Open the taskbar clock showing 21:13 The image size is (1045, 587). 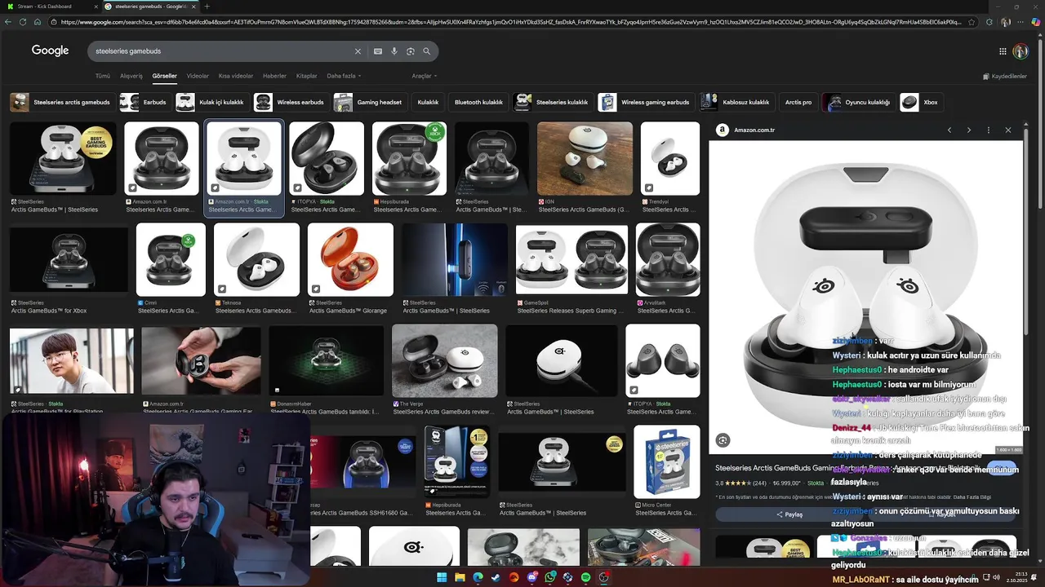coord(1019,577)
